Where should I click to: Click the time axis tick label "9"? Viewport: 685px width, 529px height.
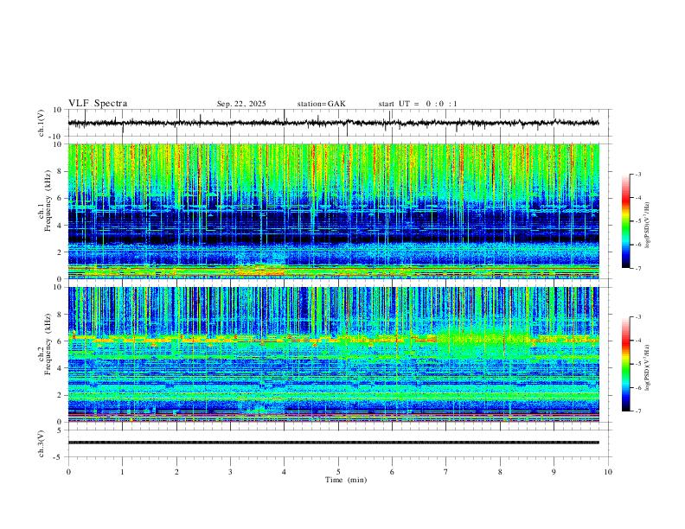pyautogui.click(x=554, y=472)
